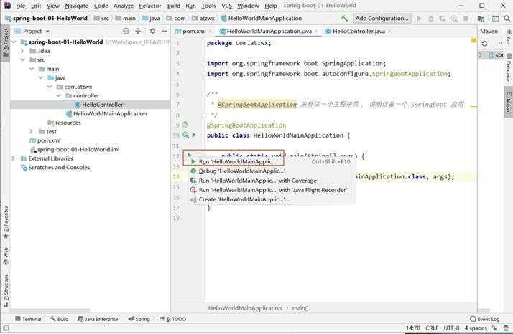Image resolution: width=513 pixels, height=334 pixels.
Task: Click the Debug bug icon in toolbar
Action: pos(431,19)
